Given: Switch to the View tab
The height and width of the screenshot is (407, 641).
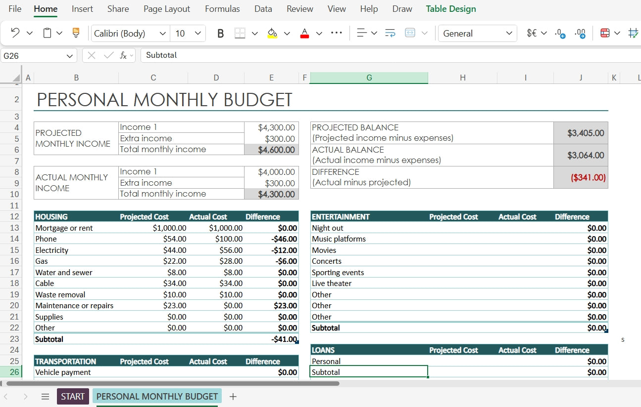Looking at the screenshot, I should (337, 9).
